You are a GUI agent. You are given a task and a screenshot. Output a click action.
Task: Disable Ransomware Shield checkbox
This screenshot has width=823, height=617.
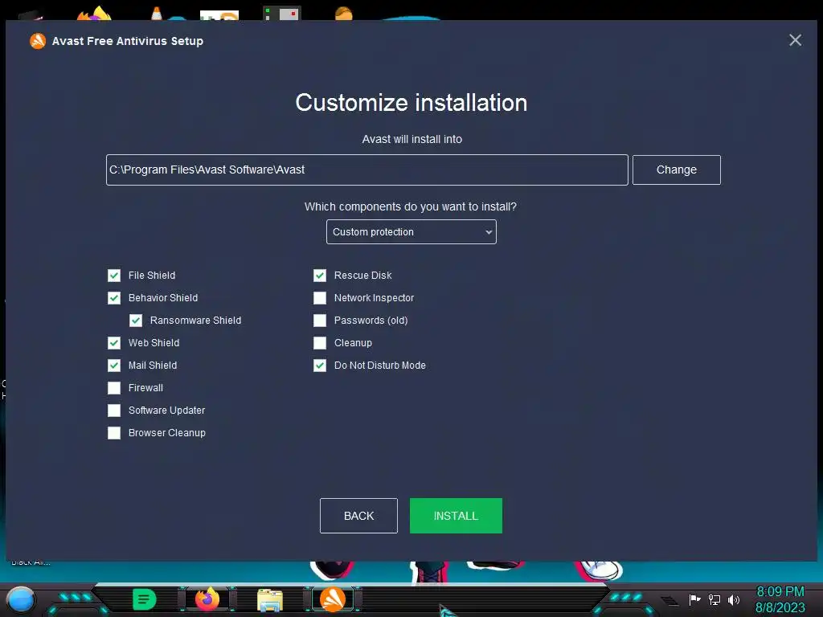(x=135, y=321)
